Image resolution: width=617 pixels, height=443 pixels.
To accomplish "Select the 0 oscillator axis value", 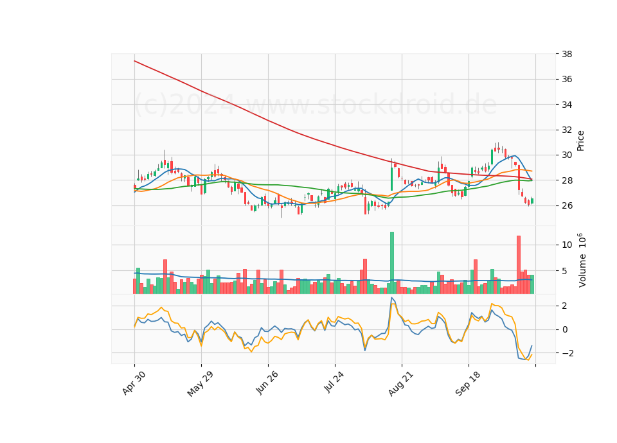I will [564, 329].
